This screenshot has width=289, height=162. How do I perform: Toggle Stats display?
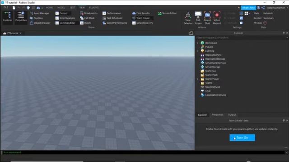click(x=256, y=13)
